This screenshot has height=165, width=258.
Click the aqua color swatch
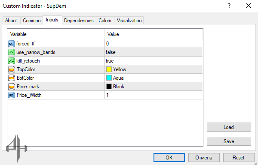point(109,78)
